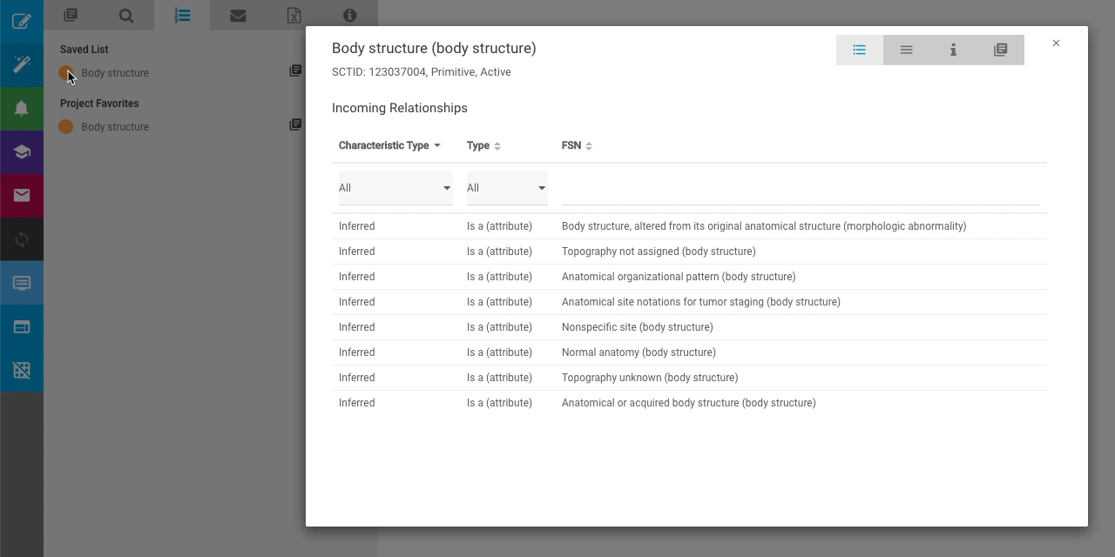Click orange dot of Saved List item
The image size is (1115, 557).
click(x=65, y=73)
